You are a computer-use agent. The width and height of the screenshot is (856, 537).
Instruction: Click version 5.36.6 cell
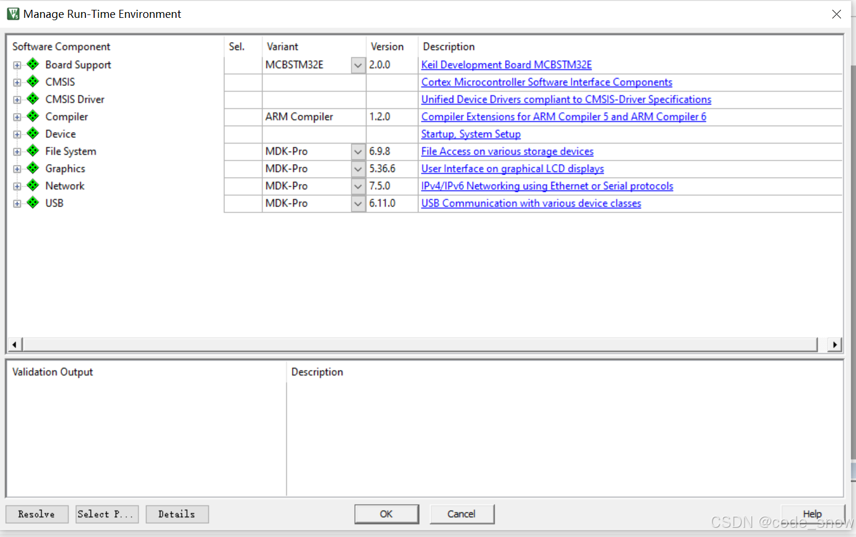click(x=392, y=169)
